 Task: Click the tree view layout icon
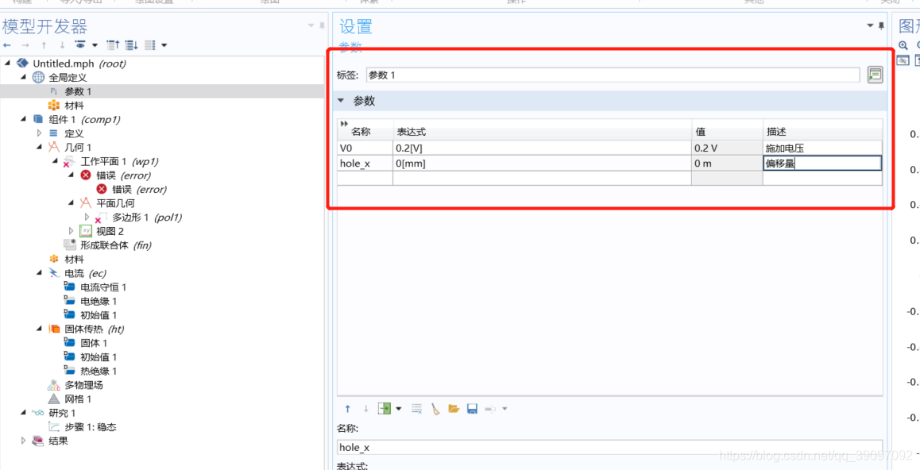149,45
